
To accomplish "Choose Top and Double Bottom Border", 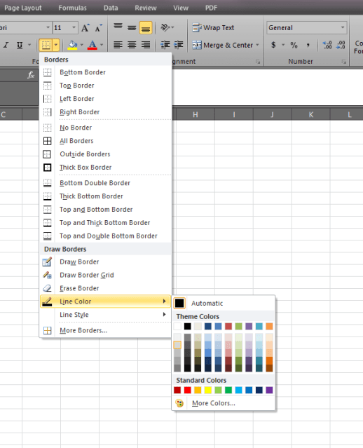I will 106,236.
